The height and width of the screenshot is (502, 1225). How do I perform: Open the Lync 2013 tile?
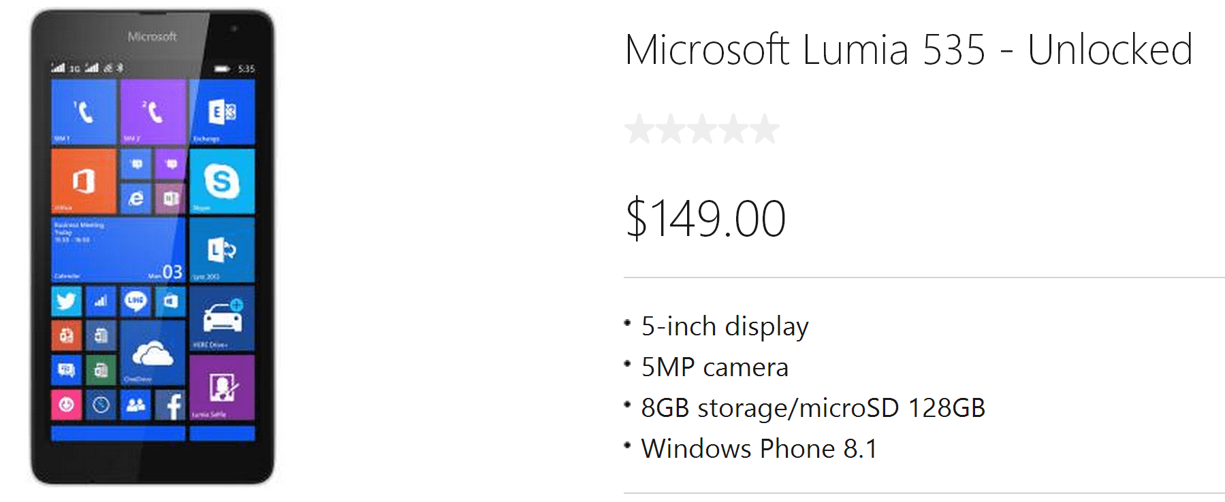click(222, 250)
